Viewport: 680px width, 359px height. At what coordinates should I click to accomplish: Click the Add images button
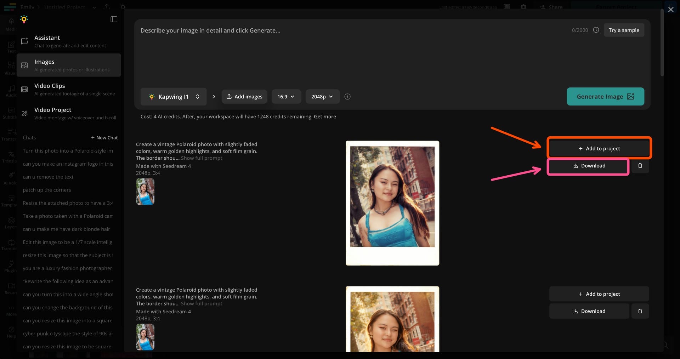tap(244, 97)
